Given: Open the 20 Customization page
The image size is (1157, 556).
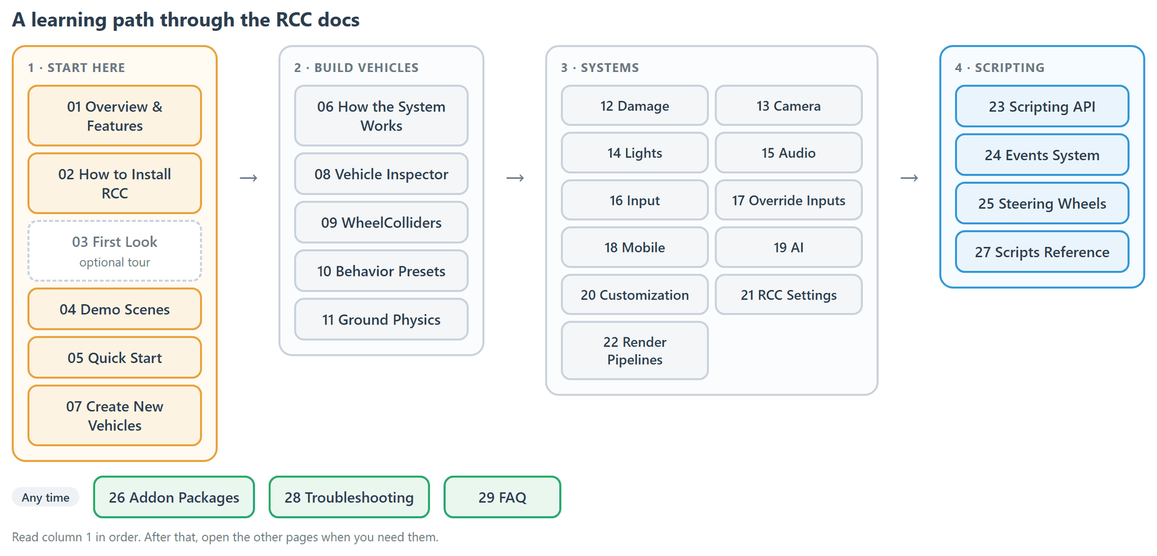Looking at the screenshot, I should (x=635, y=294).
